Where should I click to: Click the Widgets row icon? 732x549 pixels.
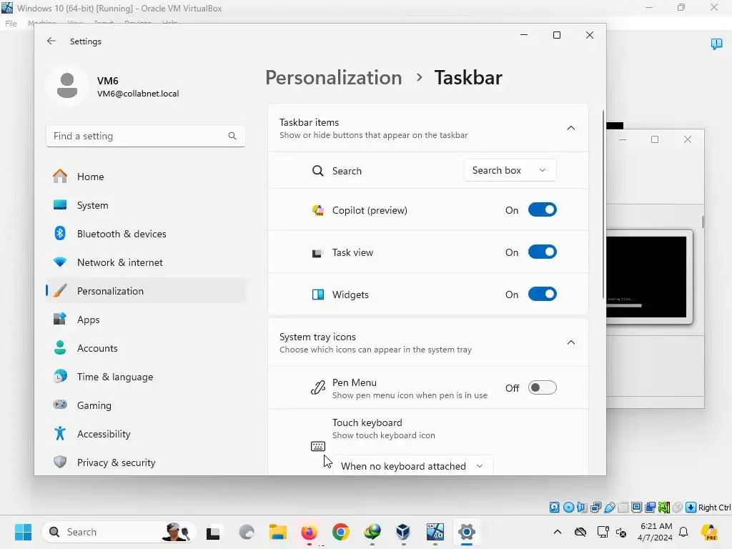[318, 295]
